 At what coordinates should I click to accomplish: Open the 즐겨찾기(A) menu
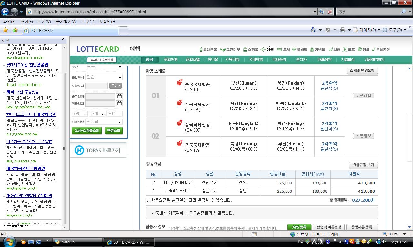pyautogui.click(x=66, y=22)
